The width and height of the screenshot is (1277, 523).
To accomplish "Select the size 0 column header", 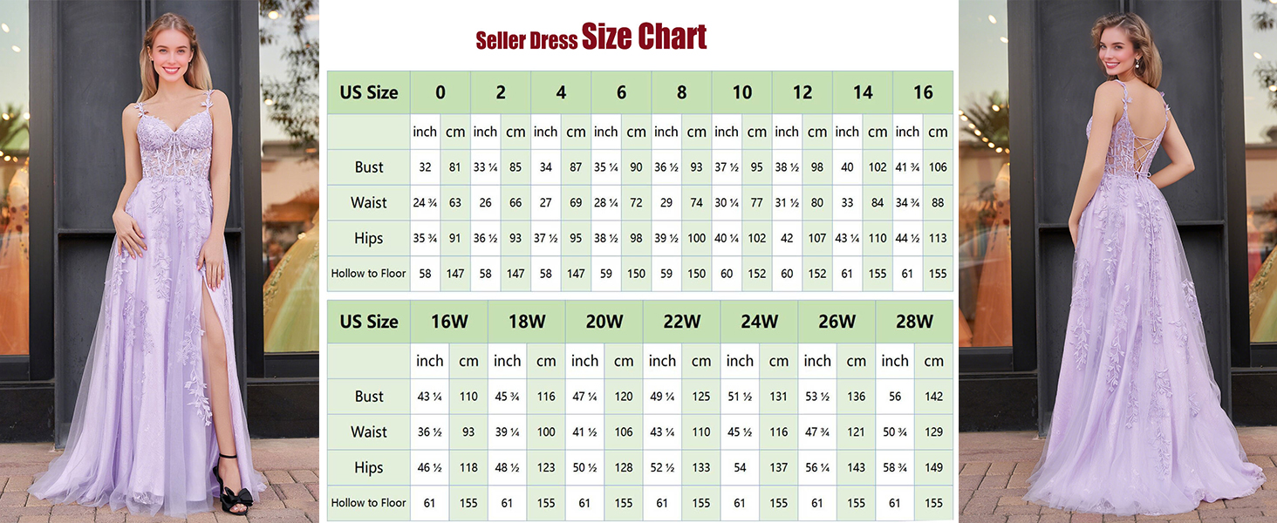I will coord(440,92).
